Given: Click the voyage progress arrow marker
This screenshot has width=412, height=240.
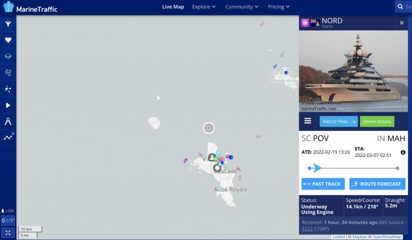Looking at the screenshot, I should pos(310,168).
